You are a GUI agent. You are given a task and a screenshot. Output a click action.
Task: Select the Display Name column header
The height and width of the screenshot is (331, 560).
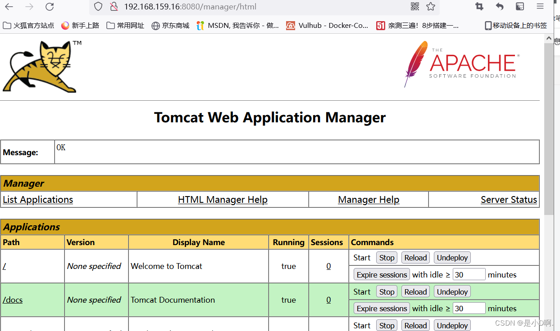(199, 242)
